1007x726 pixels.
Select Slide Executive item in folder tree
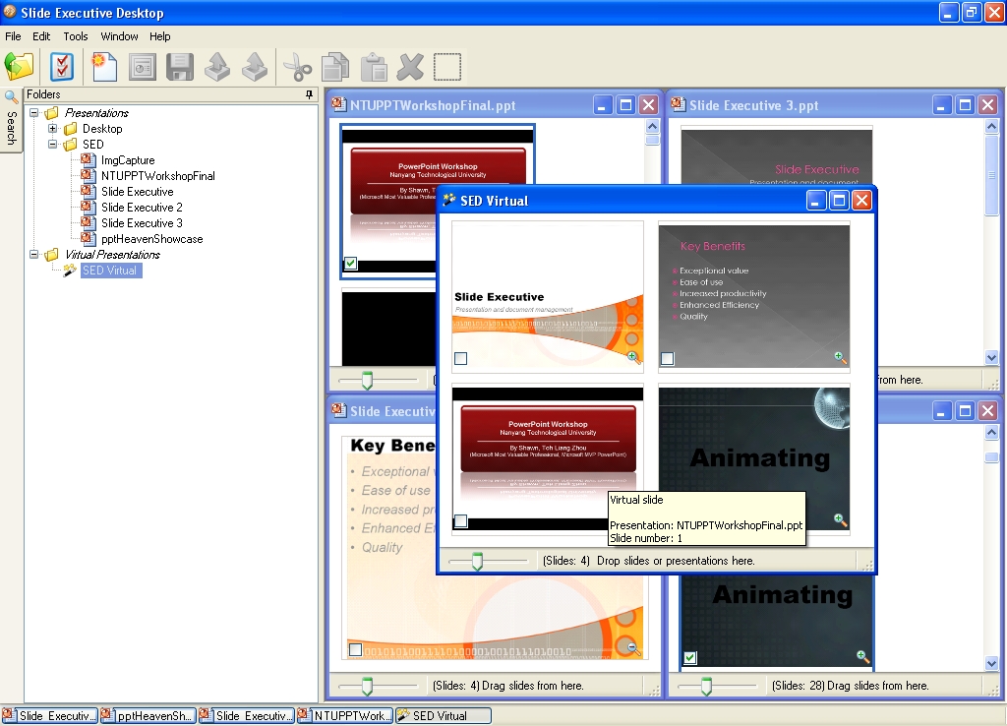coord(138,192)
